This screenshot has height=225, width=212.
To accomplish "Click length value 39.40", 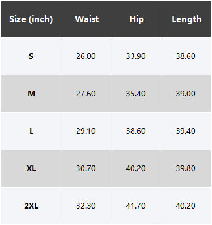I will (x=185, y=131).
